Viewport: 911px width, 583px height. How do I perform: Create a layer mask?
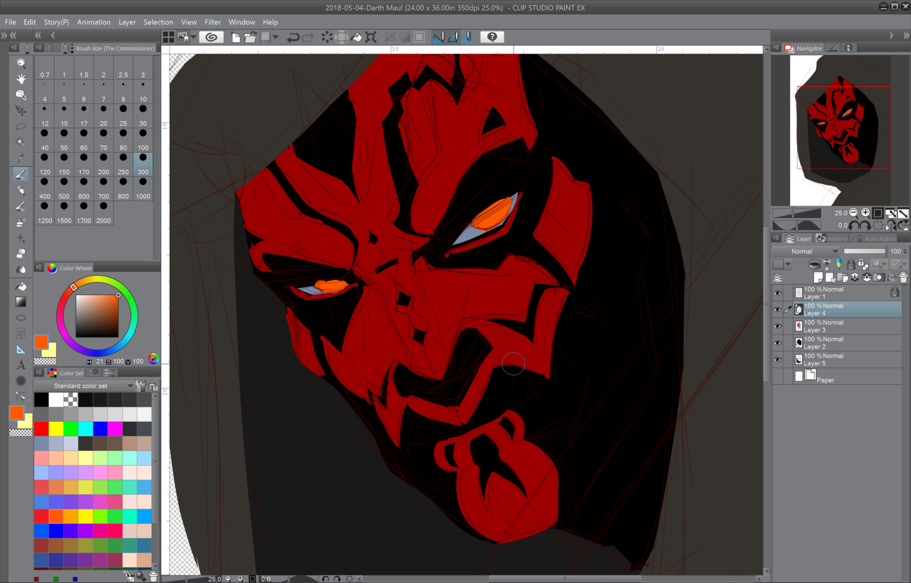(880, 277)
